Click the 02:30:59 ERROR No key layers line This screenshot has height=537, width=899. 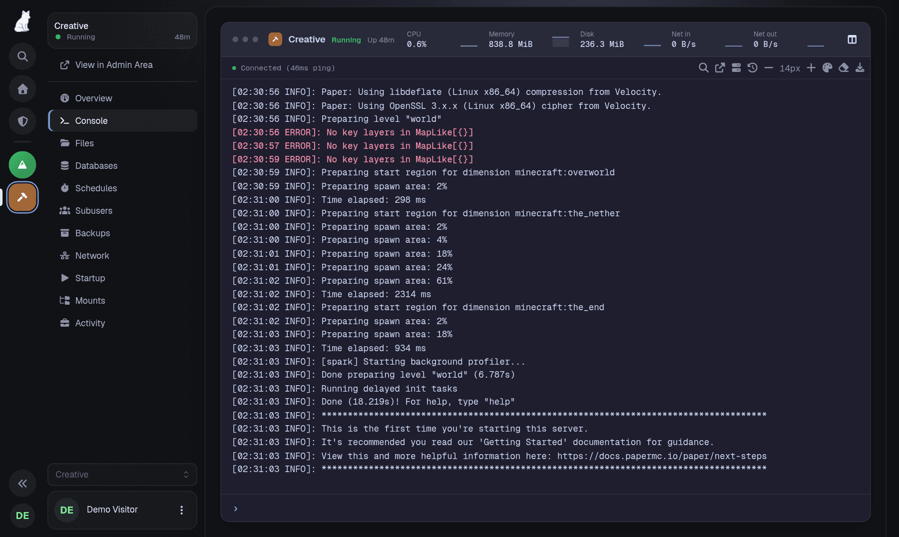(x=353, y=159)
